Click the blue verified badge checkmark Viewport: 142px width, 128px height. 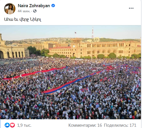53,6
